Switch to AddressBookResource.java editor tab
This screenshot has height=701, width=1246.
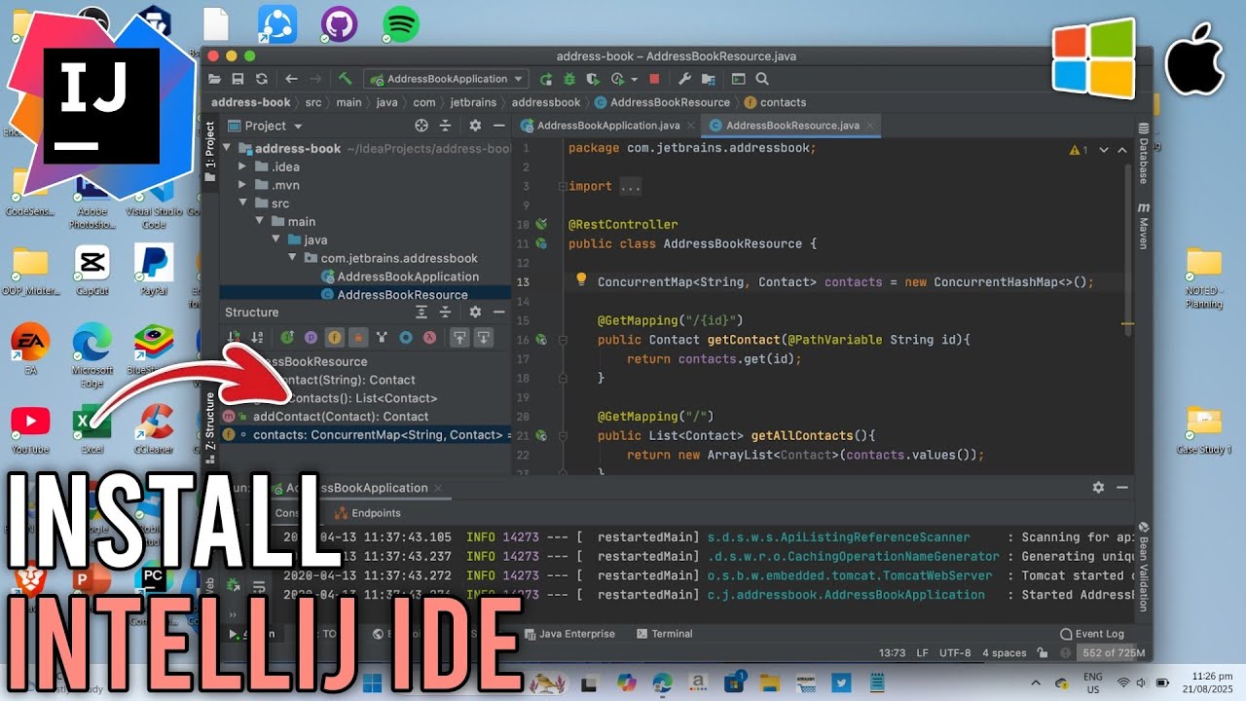791,126
